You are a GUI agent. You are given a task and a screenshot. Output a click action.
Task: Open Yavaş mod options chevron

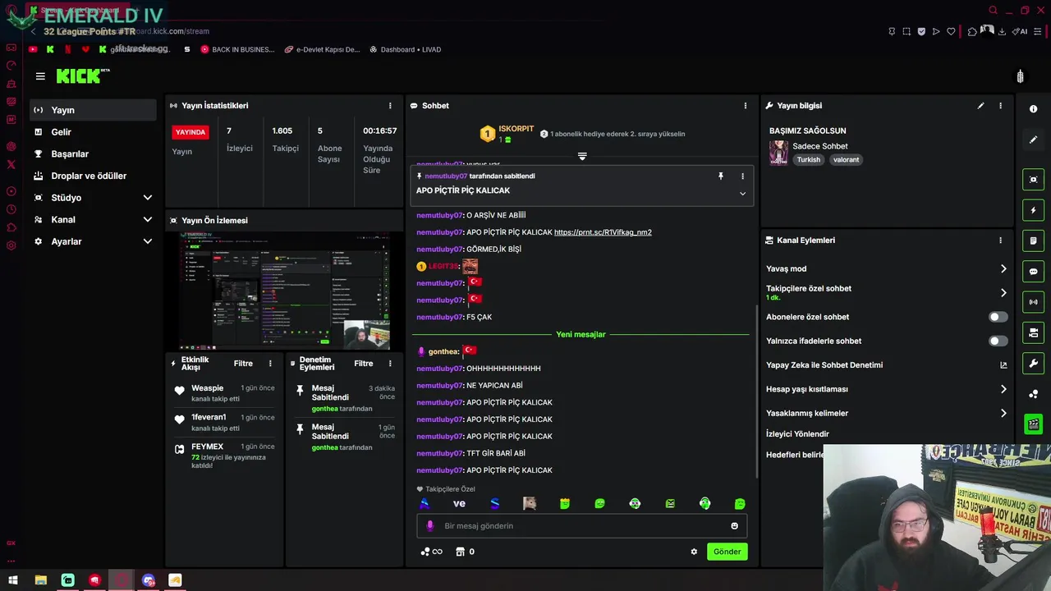pyautogui.click(x=1003, y=269)
